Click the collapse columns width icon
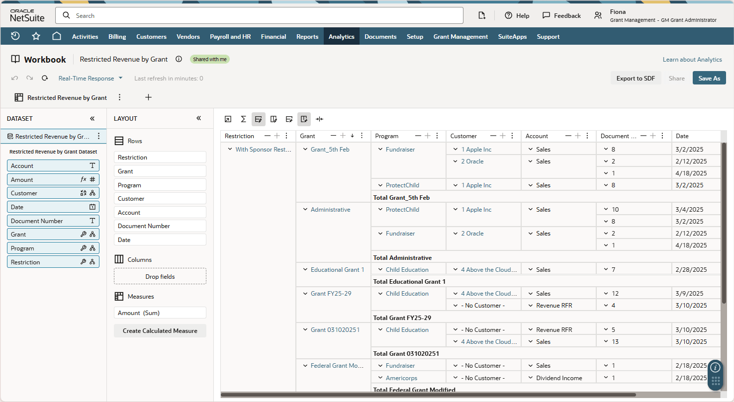 319,119
